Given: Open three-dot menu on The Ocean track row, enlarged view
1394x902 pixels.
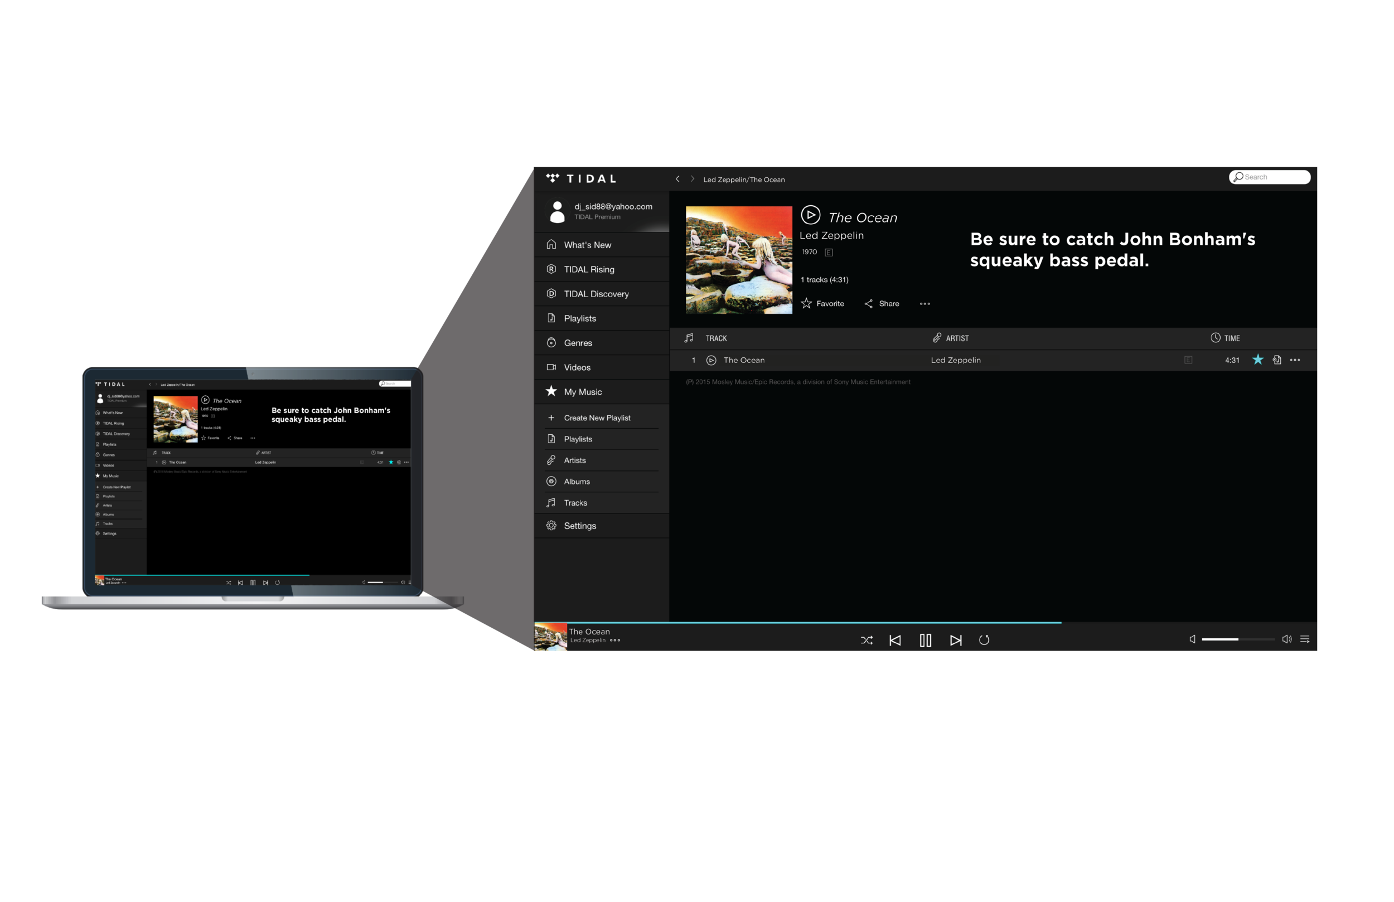Looking at the screenshot, I should point(1295,360).
